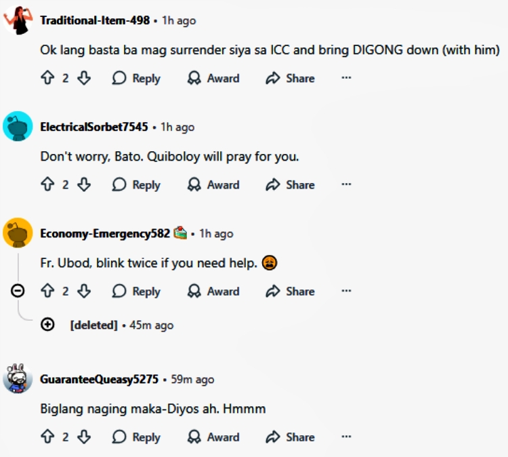This screenshot has width=508, height=457.
Task: Expand the deleted reply
Action: click(47, 325)
